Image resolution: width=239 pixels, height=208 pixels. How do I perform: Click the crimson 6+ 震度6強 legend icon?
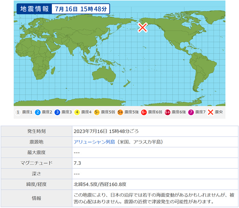tap(167, 112)
